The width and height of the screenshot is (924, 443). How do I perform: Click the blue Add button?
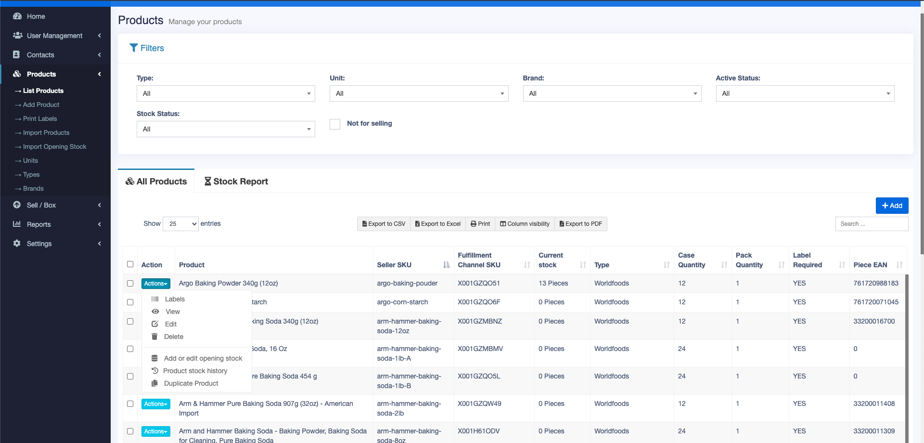pyautogui.click(x=892, y=206)
